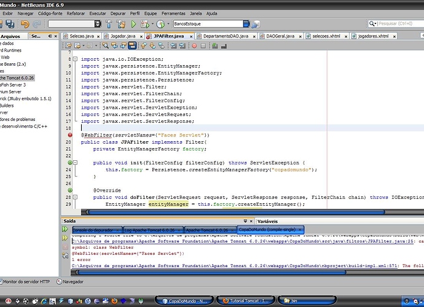This screenshot has width=424, height=307.
Task: Click the error marker on line 19
Action: (x=70, y=134)
